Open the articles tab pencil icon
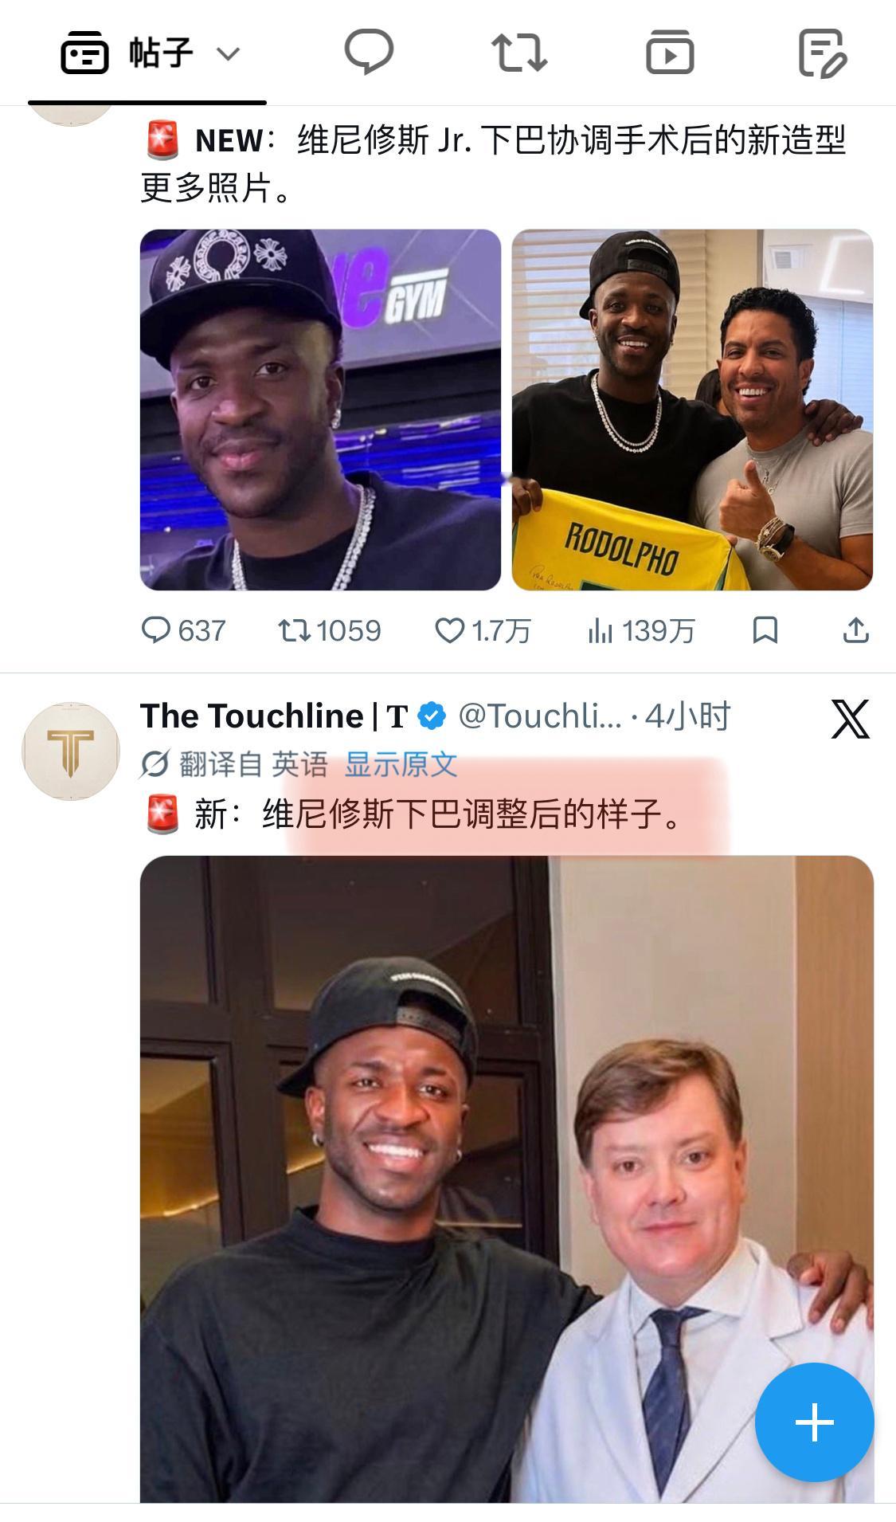The image size is (896, 1522). [x=822, y=53]
